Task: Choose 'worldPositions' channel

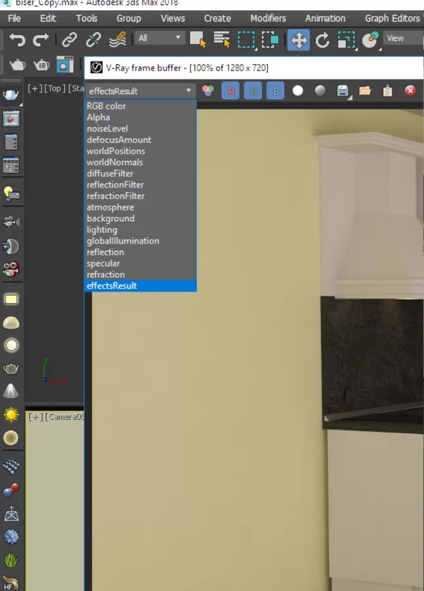Action: click(x=141, y=151)
